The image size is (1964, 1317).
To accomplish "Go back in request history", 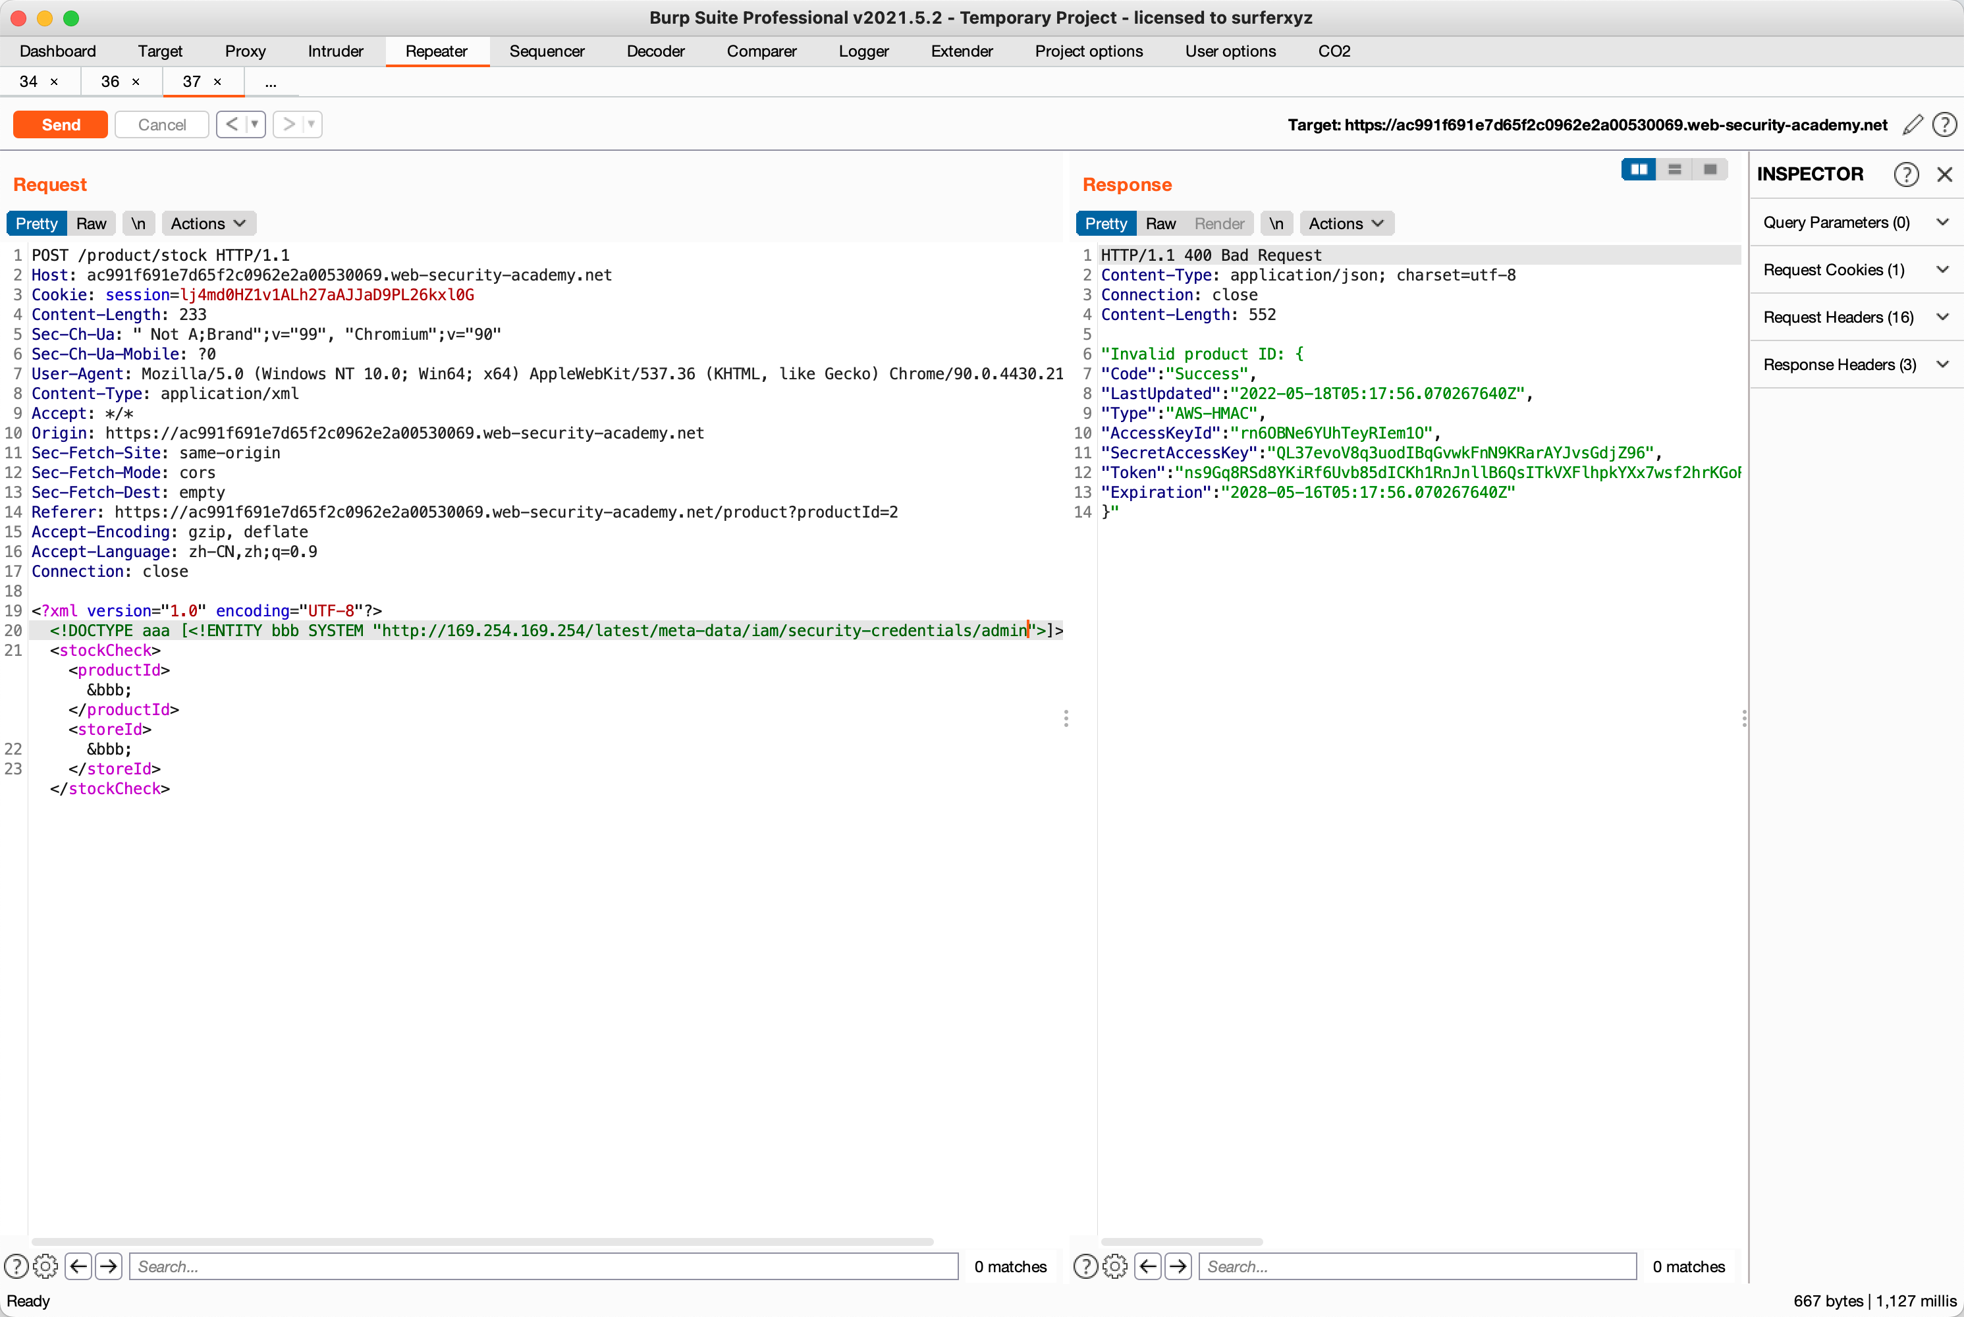I will 232,124.
